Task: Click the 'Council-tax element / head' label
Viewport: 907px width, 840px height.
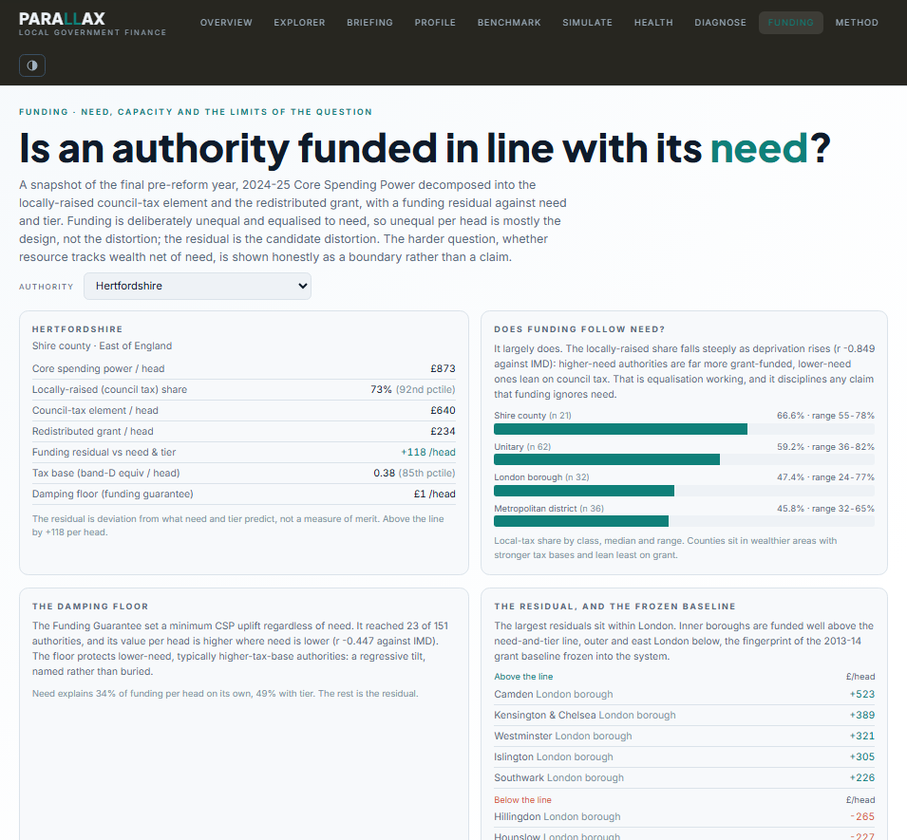Action: [95, 410]
